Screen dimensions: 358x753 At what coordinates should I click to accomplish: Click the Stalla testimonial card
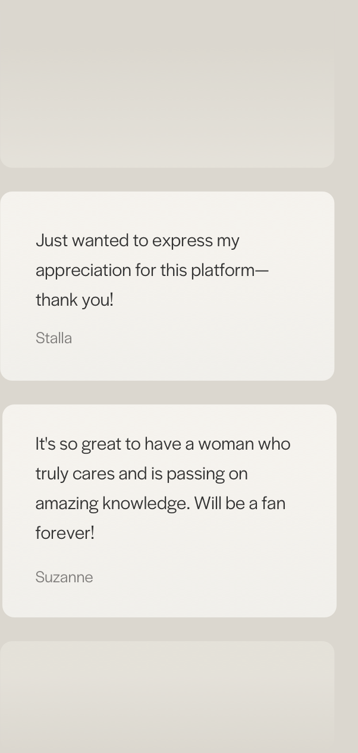pyautogui.click(x=167, y=286)
